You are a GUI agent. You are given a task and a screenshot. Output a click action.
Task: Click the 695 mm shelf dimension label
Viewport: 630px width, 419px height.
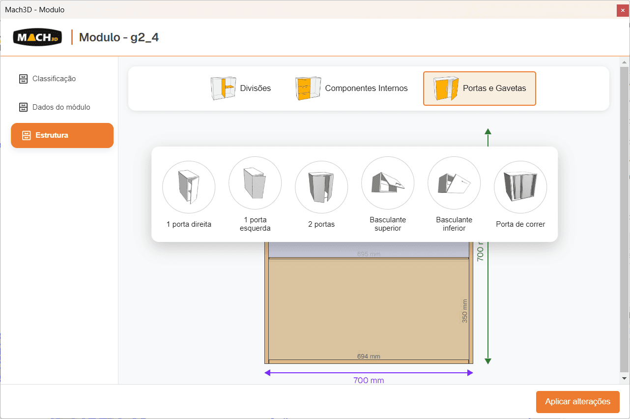click(x=369, y=254)
